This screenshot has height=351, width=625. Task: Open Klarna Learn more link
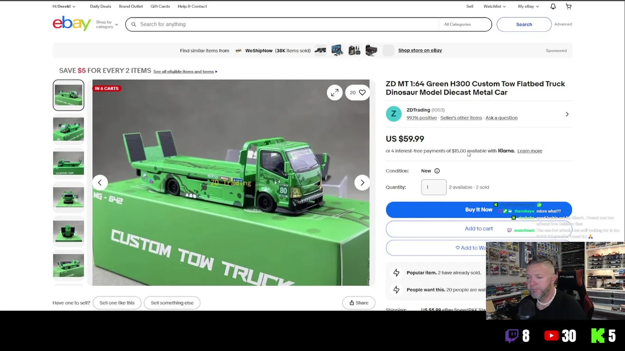tap(530, 151)
